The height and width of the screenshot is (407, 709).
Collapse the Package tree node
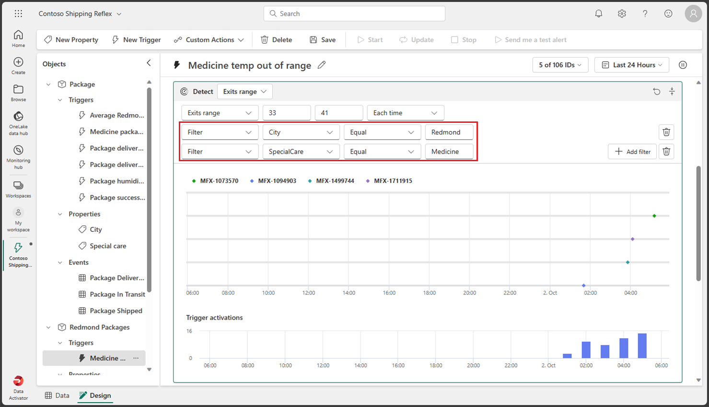point(48,84)
